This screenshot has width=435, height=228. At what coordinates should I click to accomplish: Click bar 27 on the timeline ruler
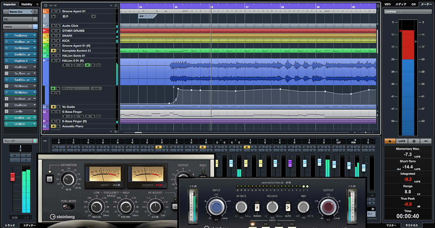247,7
